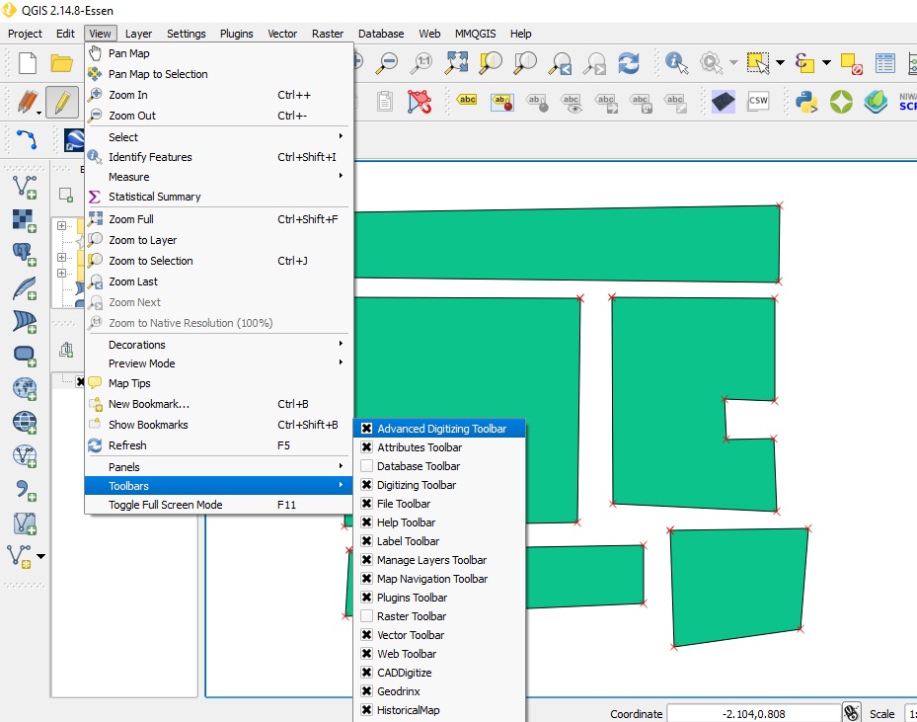Uncheck the HistoricalMap toolbar checkbox
Image resolution: width=917 pixels, height=722 pixels.
(366, 710)
